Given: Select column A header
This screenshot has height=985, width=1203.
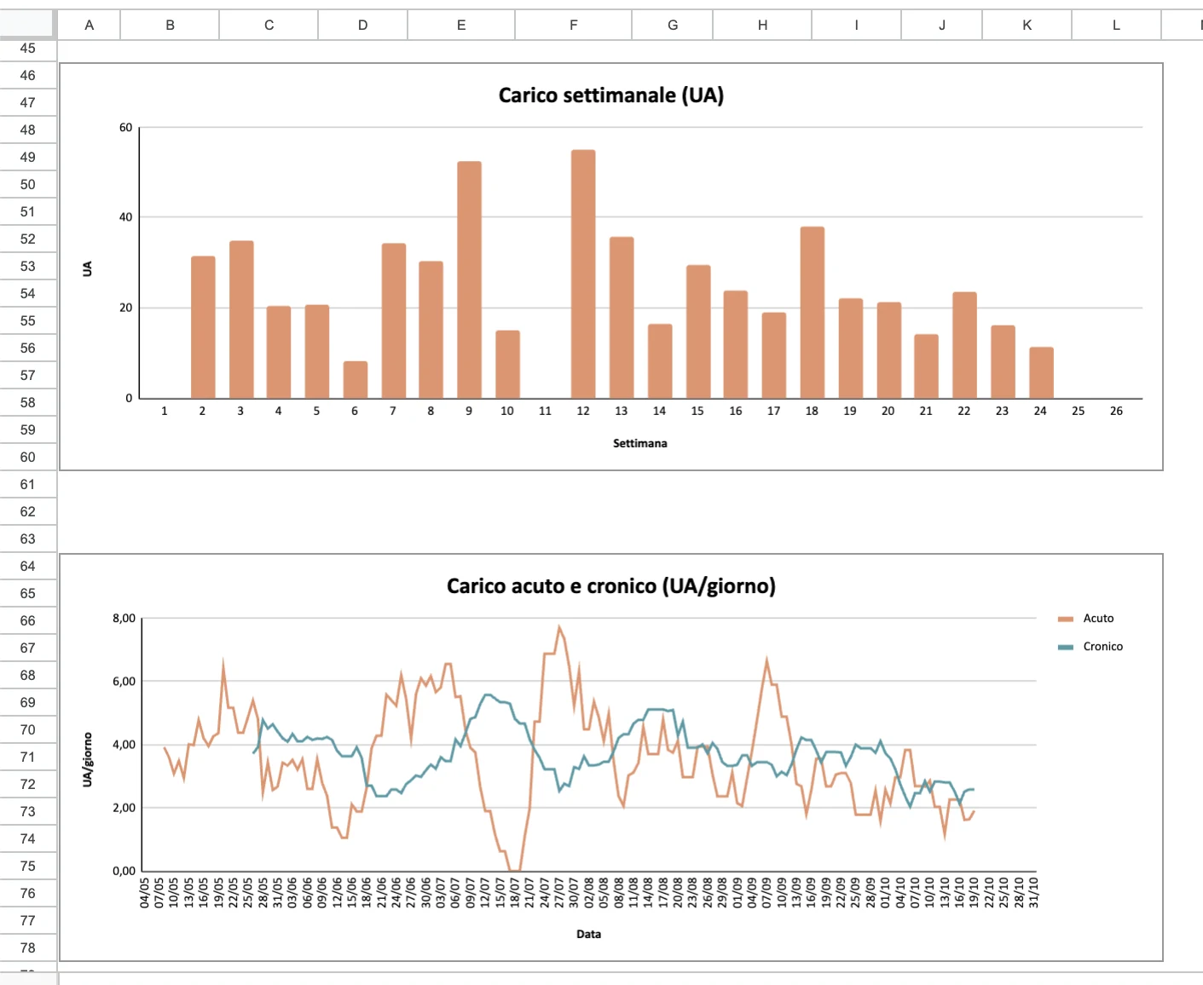Looking at the screenshot, I should [x=89, y=25].
